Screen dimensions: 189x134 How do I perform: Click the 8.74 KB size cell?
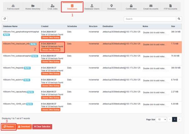tap(175, 80)
